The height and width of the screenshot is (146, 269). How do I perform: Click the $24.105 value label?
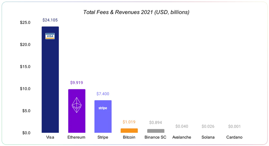click(50, 20)
